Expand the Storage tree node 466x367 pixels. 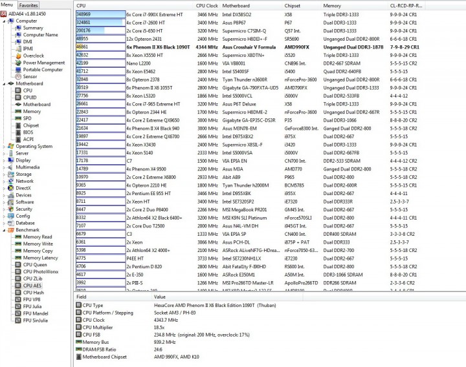click(4, 174)
